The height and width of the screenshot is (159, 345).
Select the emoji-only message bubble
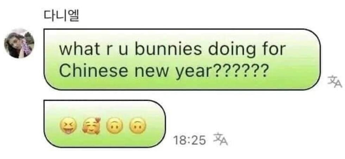[105, 124]
